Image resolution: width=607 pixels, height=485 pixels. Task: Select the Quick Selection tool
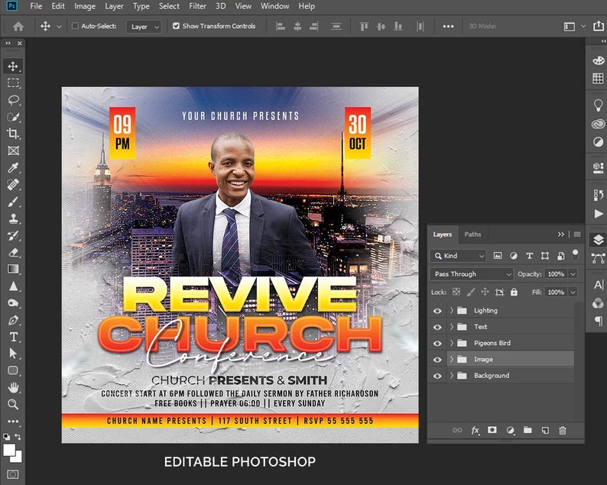14,117
